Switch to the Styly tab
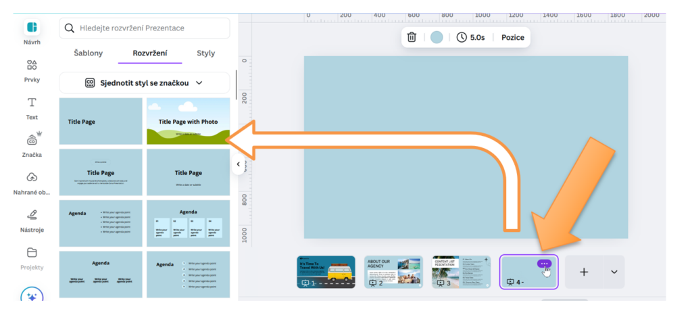The width and height of the screenshot is (692, 313). click(x=206, y=53)
